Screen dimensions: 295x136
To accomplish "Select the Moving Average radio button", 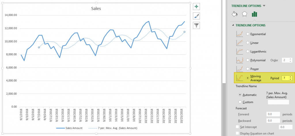I will [247, 78].
